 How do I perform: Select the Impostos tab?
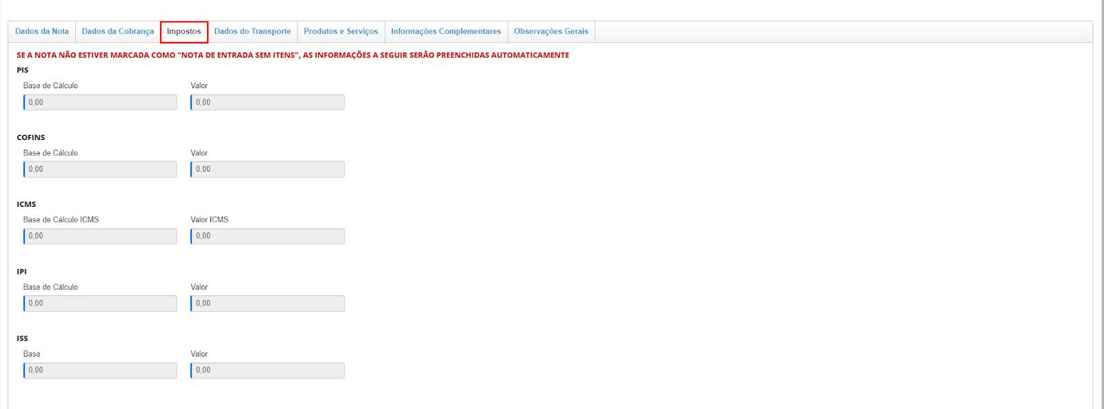point(184,32)
